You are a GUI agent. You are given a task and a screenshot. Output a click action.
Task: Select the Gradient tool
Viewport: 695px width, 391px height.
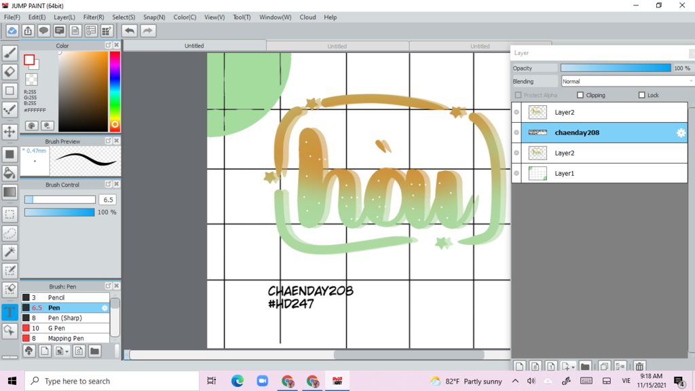coord(10,192)
